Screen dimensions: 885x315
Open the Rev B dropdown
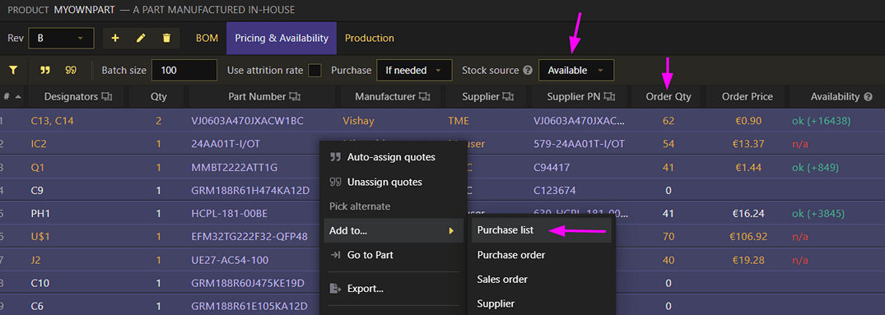[57, 39]
